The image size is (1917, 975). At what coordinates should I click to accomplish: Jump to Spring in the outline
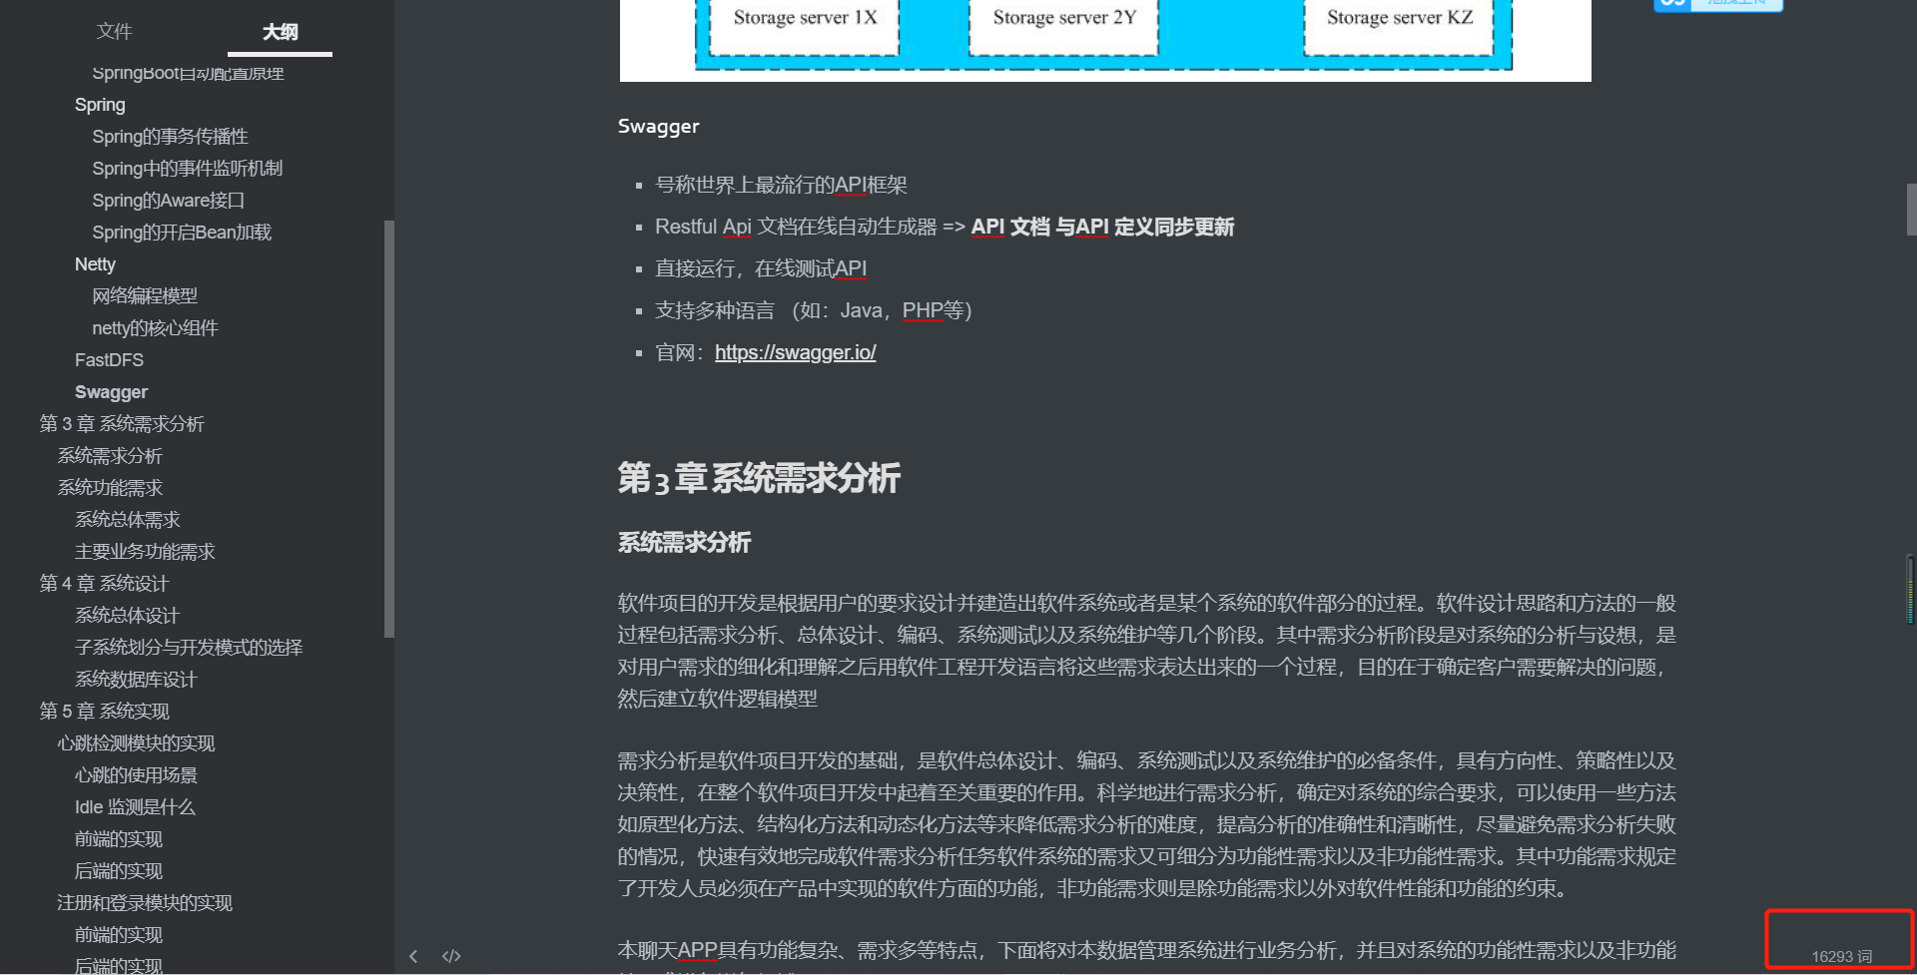(100, 105)
